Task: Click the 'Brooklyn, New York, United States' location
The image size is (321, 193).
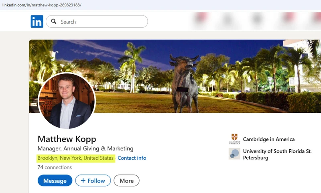Action: [x=75, y=158]
